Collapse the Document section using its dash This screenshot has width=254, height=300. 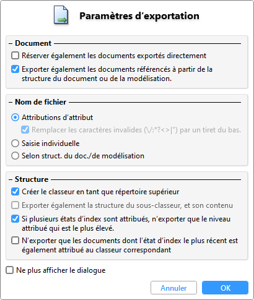coord(11,43)
